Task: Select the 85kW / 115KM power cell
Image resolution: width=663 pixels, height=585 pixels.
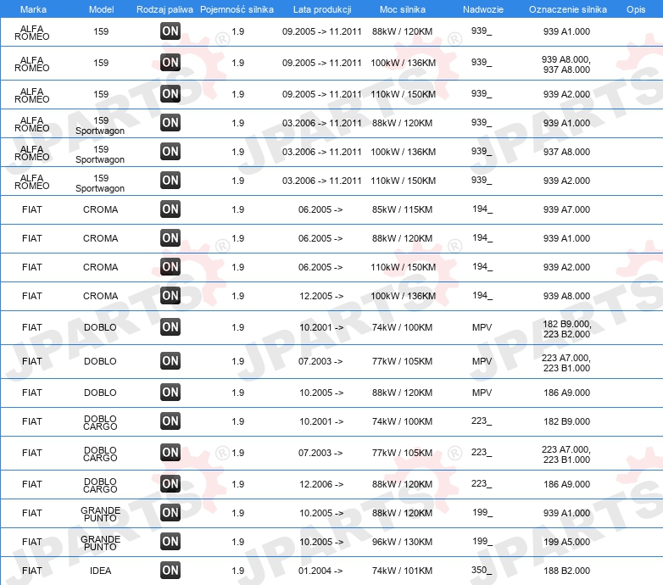Action: point(402,209)
